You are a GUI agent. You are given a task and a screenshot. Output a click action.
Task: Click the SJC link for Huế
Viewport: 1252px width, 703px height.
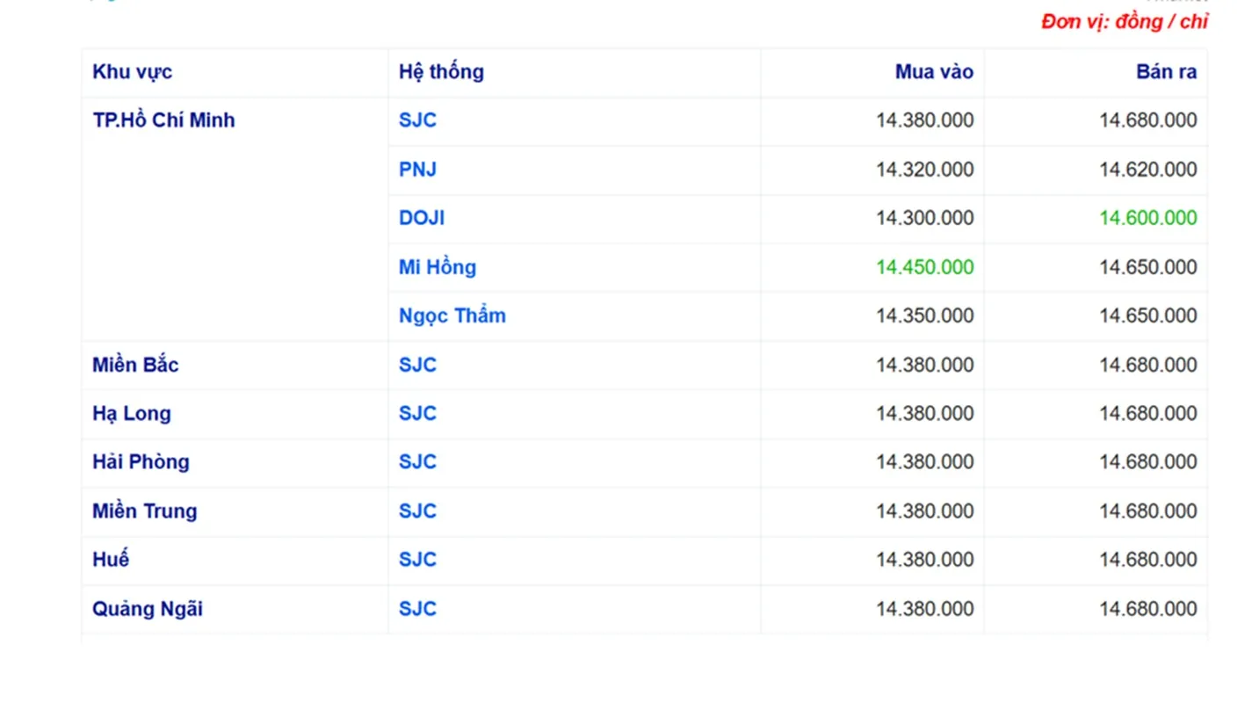click(x=417, y=560)
